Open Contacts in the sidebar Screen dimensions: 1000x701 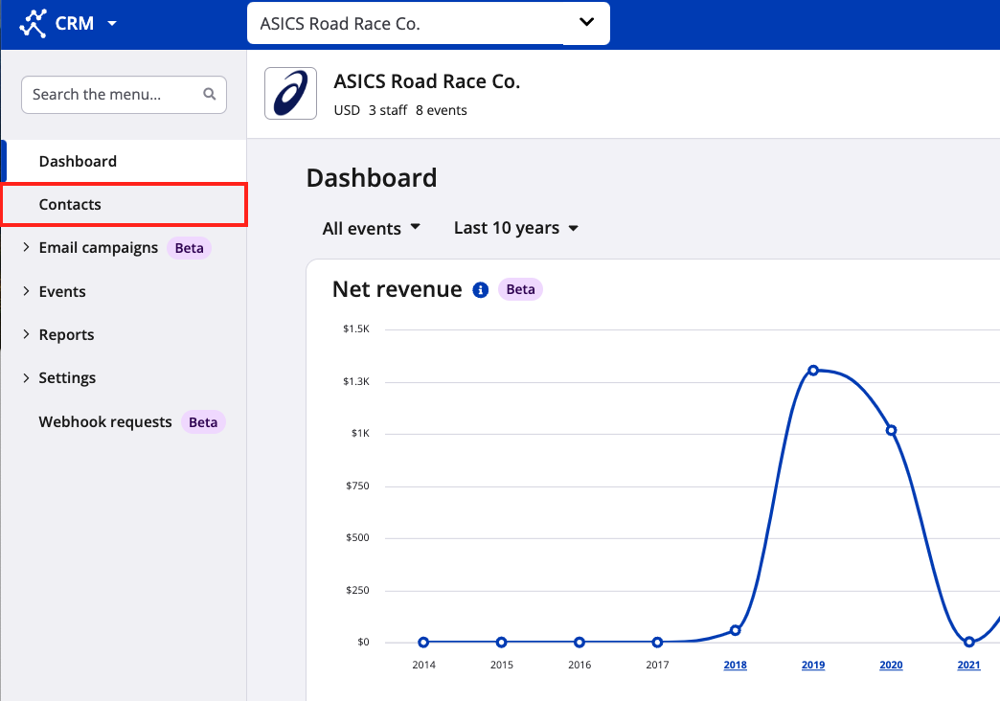click(x=70, y=204)
